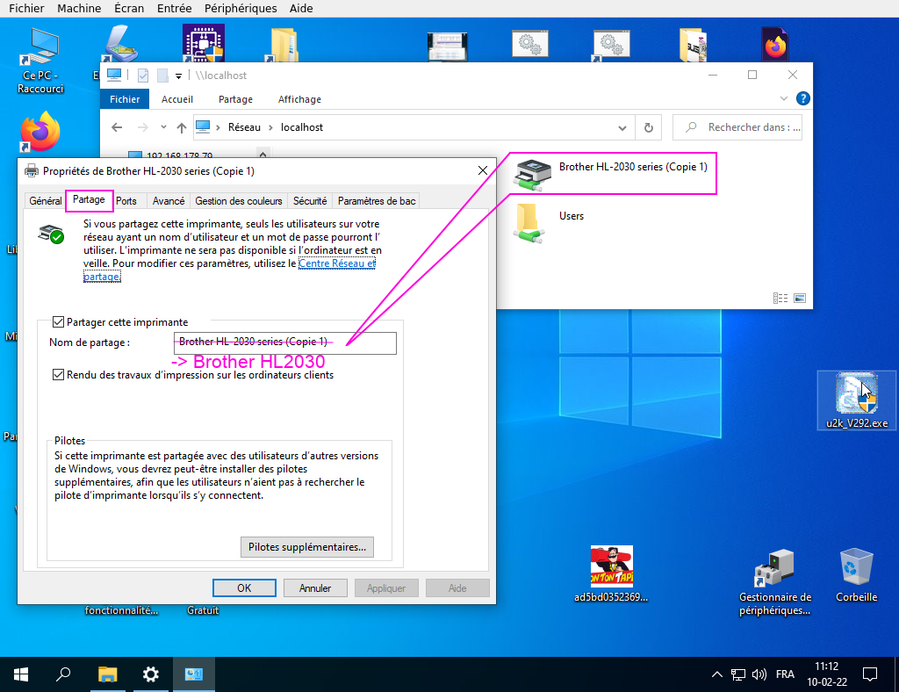
Task: Open File Explorer from taskbar
Action: [x=107, y=674]
